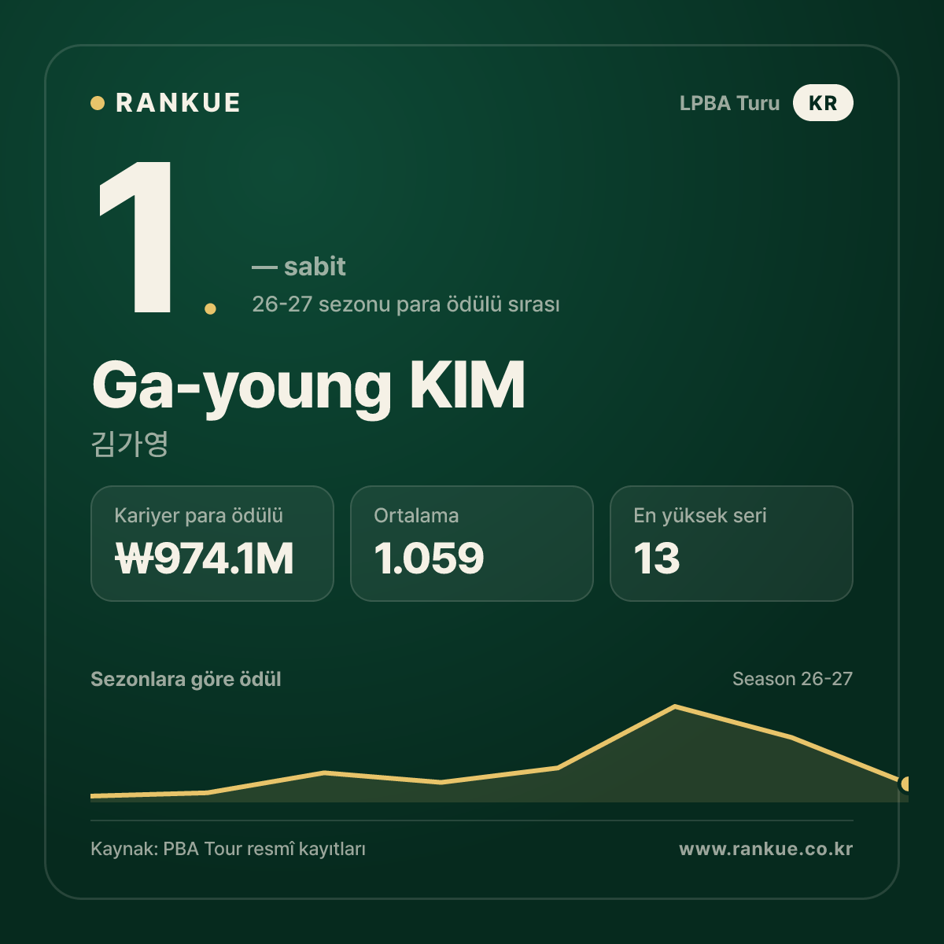Click the player name Ga-young KIM
Viewport: 944px width, 944px height.
click(308, 386)
